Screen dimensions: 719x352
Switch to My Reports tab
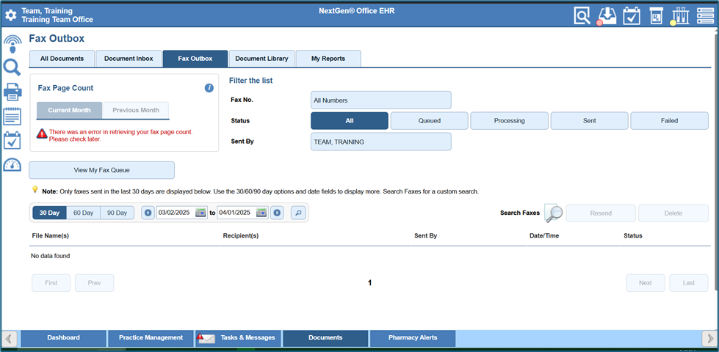tap(328, 59)
